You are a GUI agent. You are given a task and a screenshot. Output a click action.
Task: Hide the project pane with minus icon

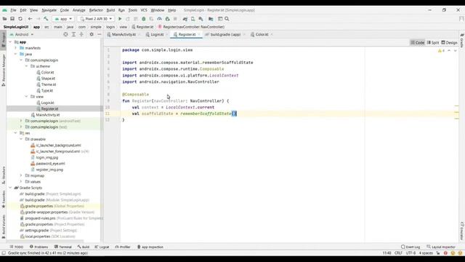pos(99,34)
